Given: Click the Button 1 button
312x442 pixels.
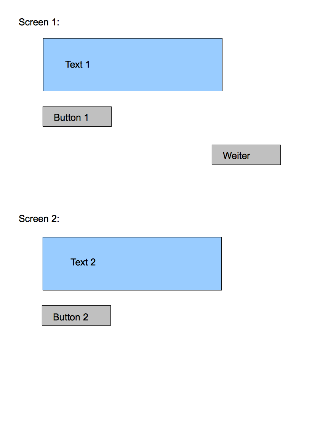Looking at the screenshot, I should tap(77, 117).
